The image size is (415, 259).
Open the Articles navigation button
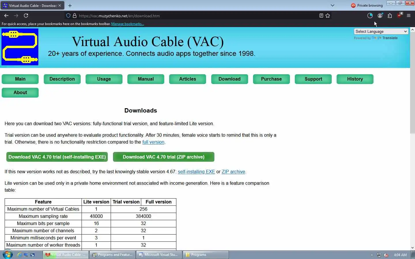tap(188, 79)
